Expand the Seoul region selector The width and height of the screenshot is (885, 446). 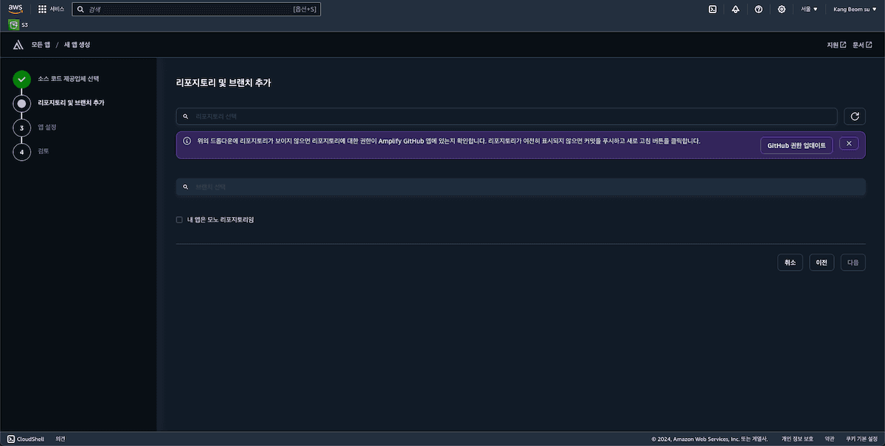point(809,10)
